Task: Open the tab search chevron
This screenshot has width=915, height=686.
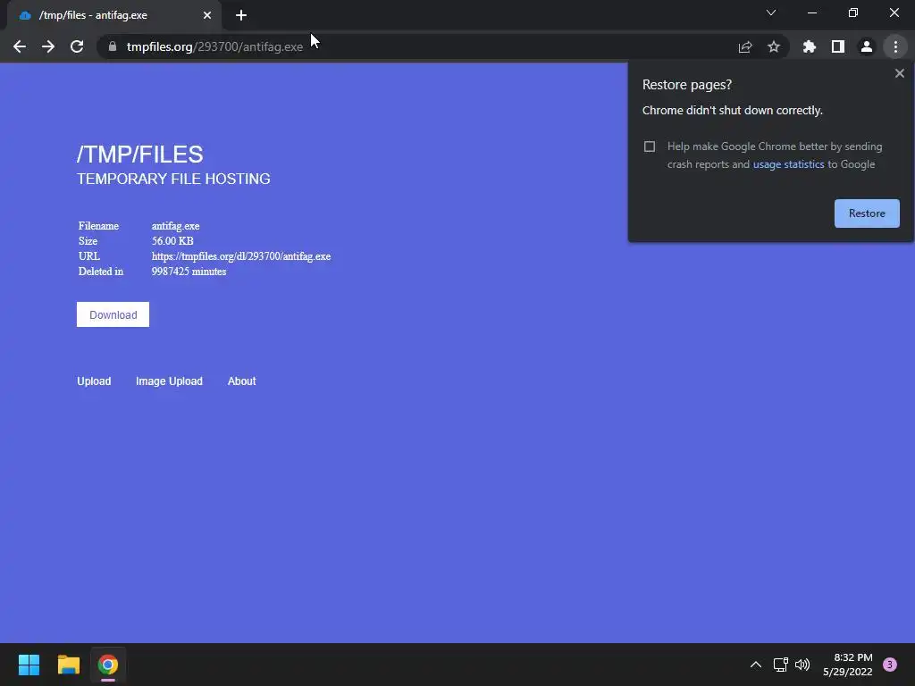Action: (x=771, y=13)
